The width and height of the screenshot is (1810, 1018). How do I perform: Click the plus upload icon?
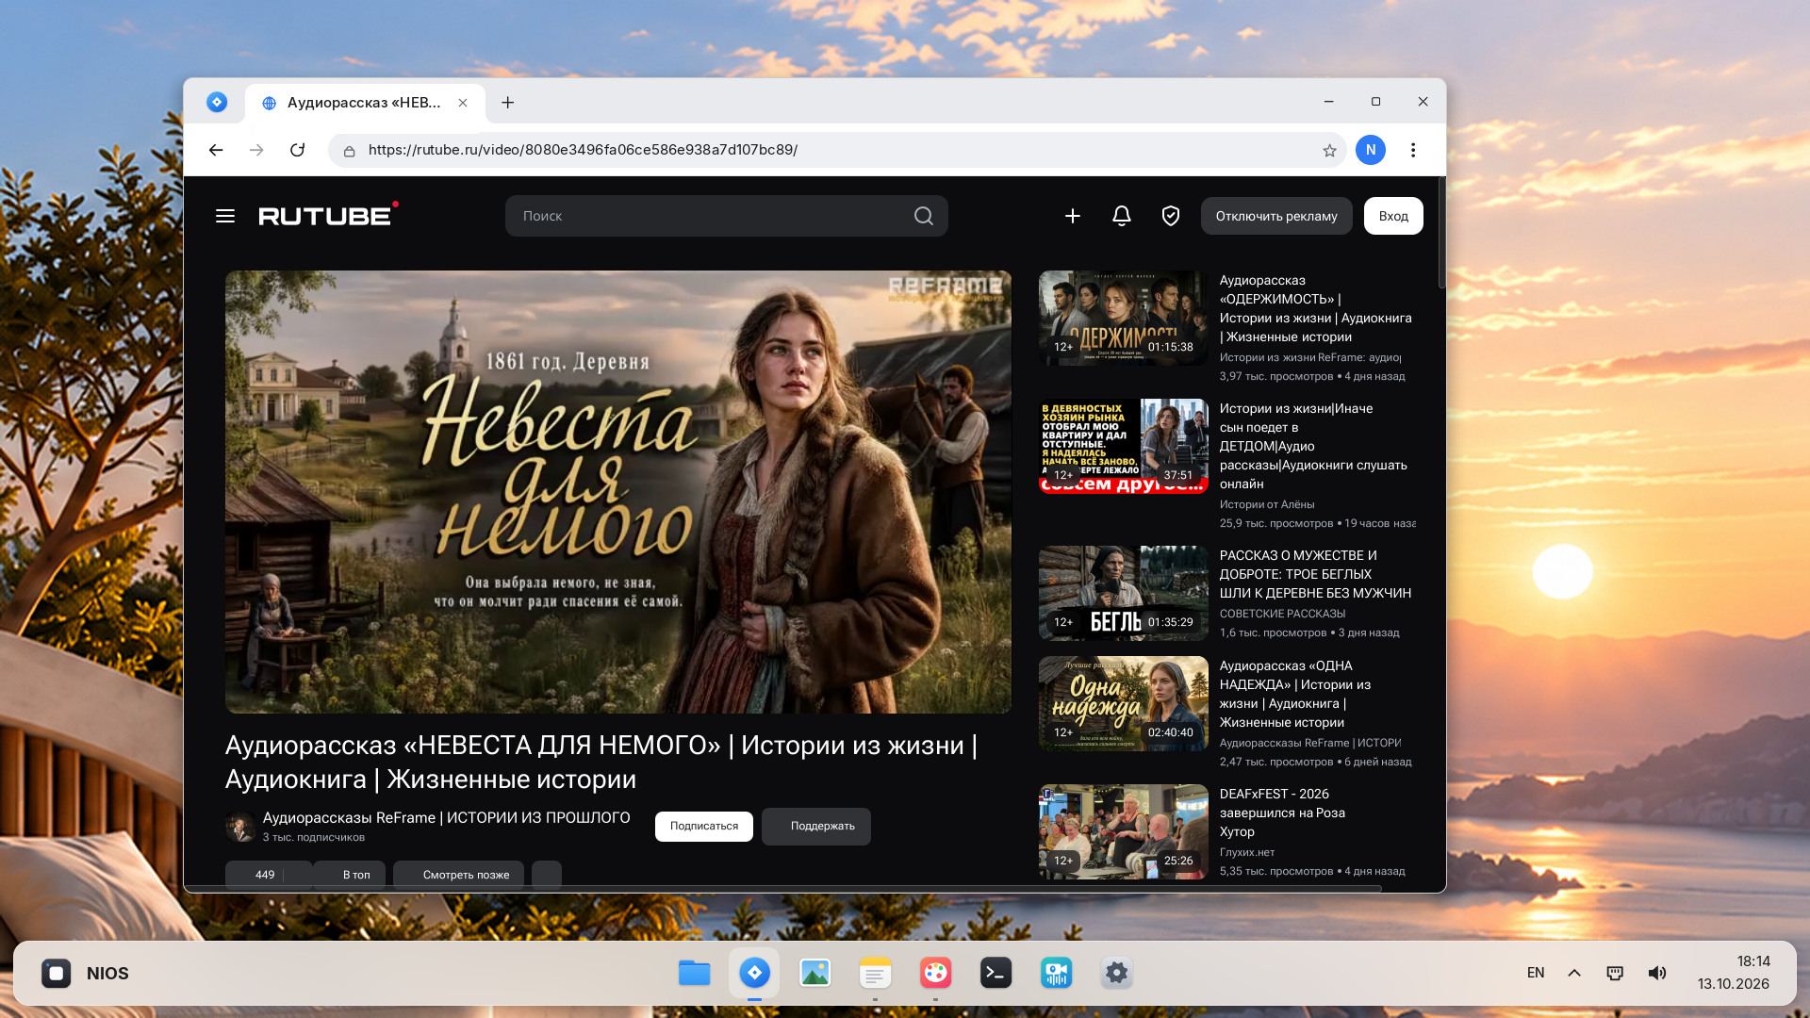(x=1073, y=216)
